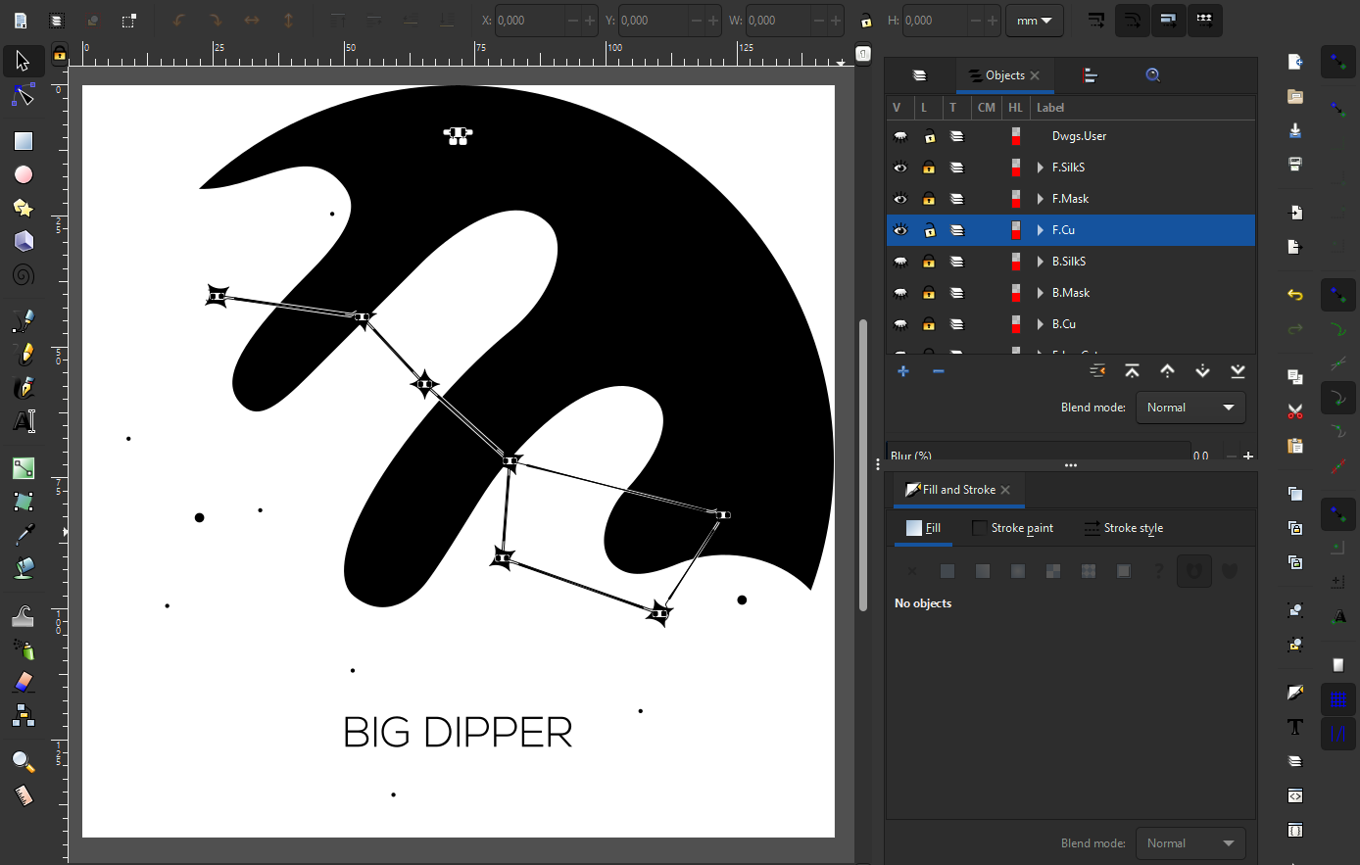Expand the F.Cu layer
The height and width of the screenshot is (865, 1360).
[1041, 230]
